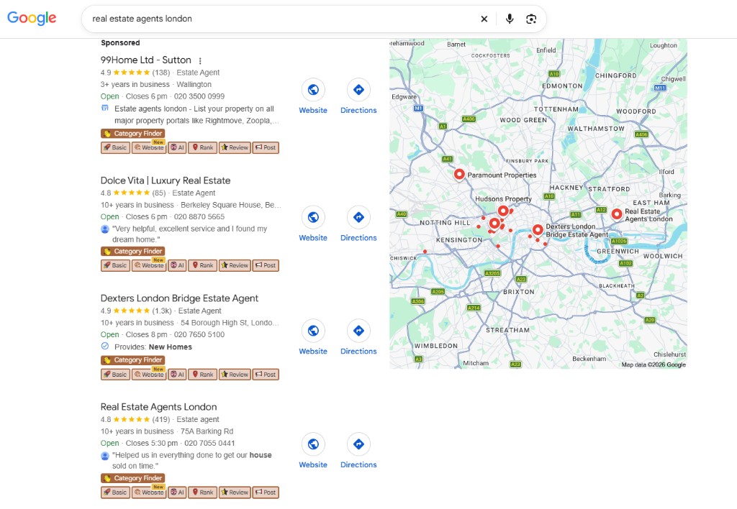Click the Post button under Dolce Vita
The width and height of the screenshot is (737, 509).
[266, 265]
